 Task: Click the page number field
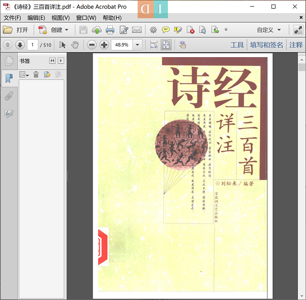tap(32, 45)
